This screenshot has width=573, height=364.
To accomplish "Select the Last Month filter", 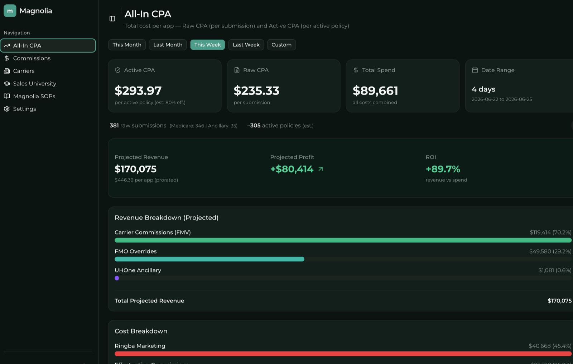I will [x=168, y=45].
